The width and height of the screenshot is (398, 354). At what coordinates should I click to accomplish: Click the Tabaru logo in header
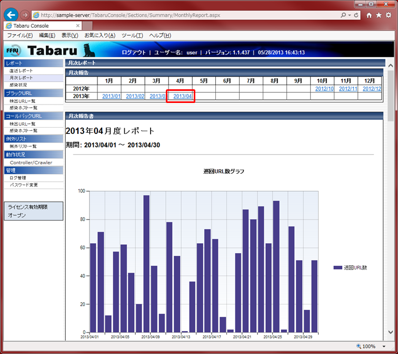(53, 50)
